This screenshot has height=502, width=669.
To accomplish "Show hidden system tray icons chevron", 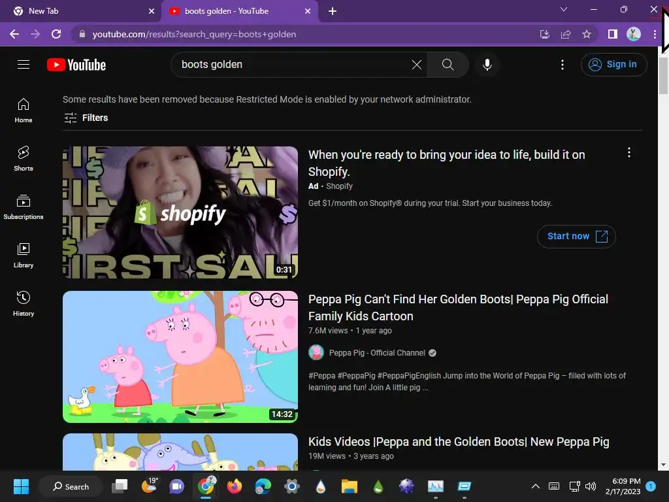I will coord(536,486).
